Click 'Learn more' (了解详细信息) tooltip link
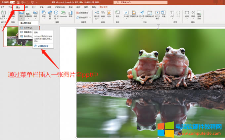 (43, 46)
